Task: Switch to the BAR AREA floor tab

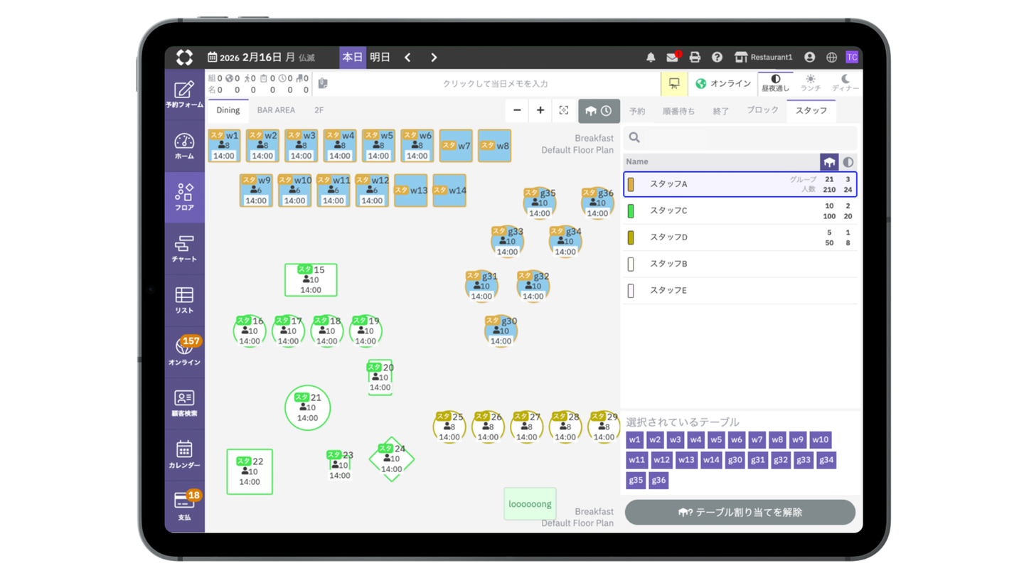Action: click(276, 110)
